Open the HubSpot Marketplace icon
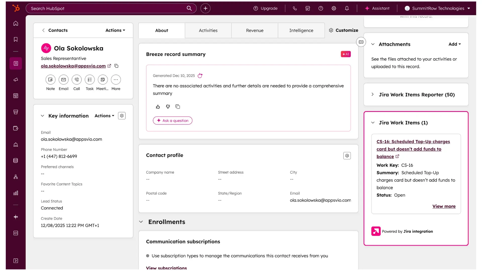Screen dimensions: 482x271 tap(308, 8)
